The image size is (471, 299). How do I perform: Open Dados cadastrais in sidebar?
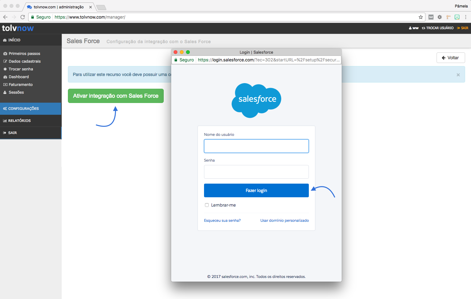pos(22,61)
